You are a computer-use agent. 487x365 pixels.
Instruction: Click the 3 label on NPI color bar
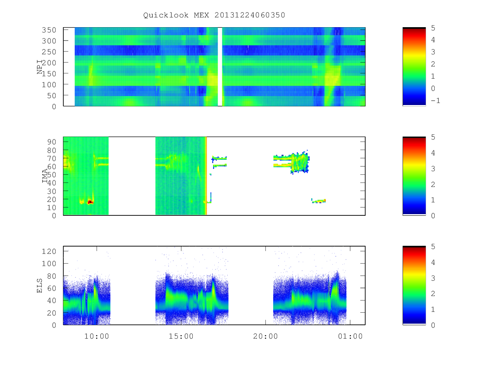[x=433, y=52]
